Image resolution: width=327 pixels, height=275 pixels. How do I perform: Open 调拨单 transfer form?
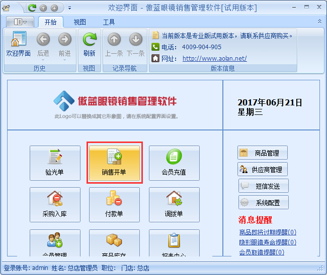click(174, 205)
